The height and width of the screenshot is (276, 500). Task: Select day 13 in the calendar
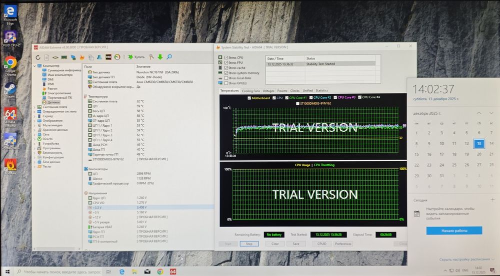pos(479,144)
